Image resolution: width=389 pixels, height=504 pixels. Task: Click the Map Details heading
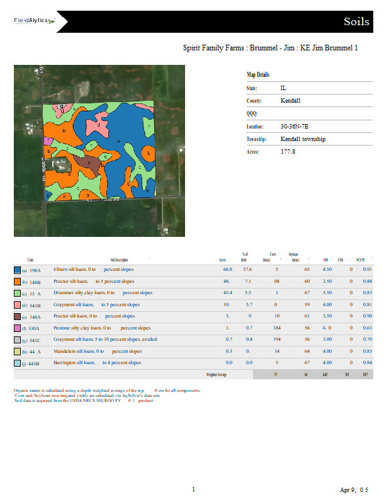coord(258,74)
